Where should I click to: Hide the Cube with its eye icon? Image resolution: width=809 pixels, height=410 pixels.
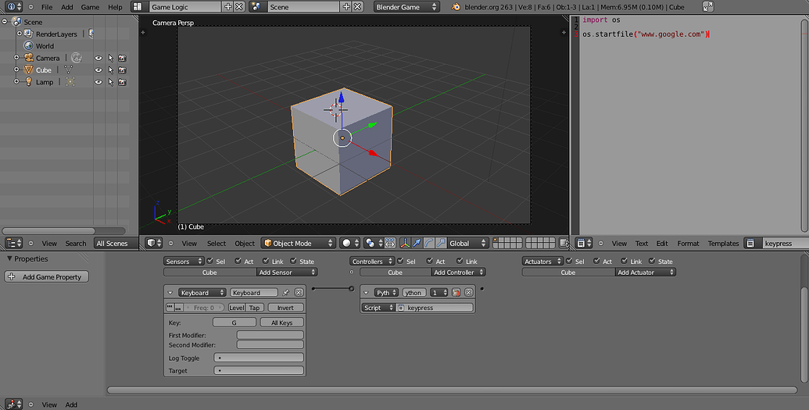[98, 70]
